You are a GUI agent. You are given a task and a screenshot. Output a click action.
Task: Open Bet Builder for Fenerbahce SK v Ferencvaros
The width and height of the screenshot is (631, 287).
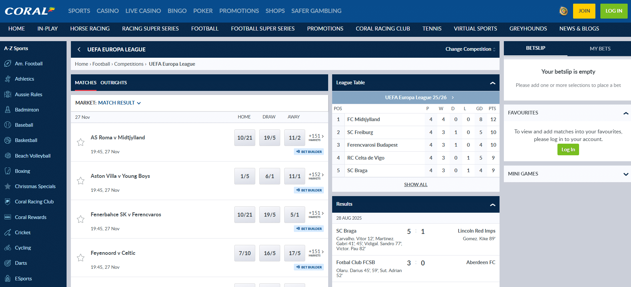point(309,229)
